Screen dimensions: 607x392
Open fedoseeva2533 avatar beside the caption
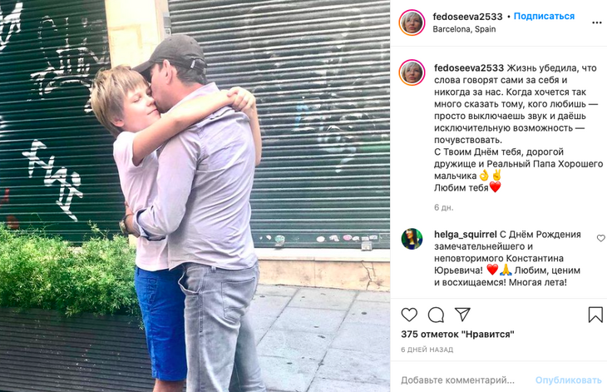[x=412, y=72]
